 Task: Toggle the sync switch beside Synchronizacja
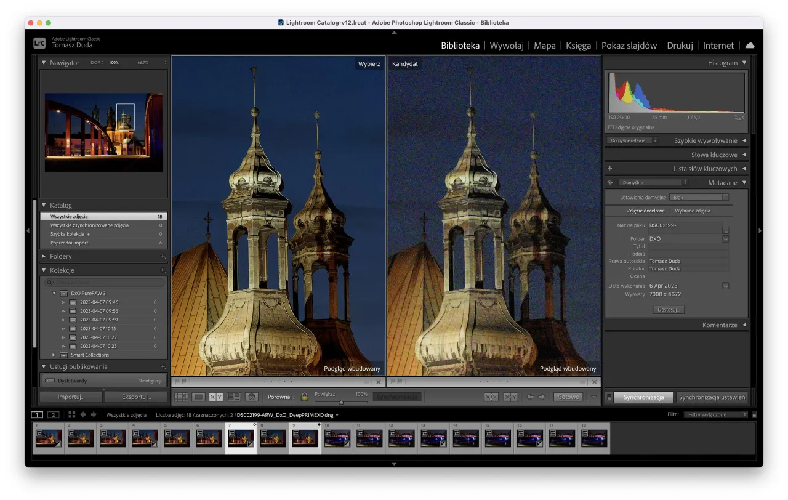tap(608, 397)
